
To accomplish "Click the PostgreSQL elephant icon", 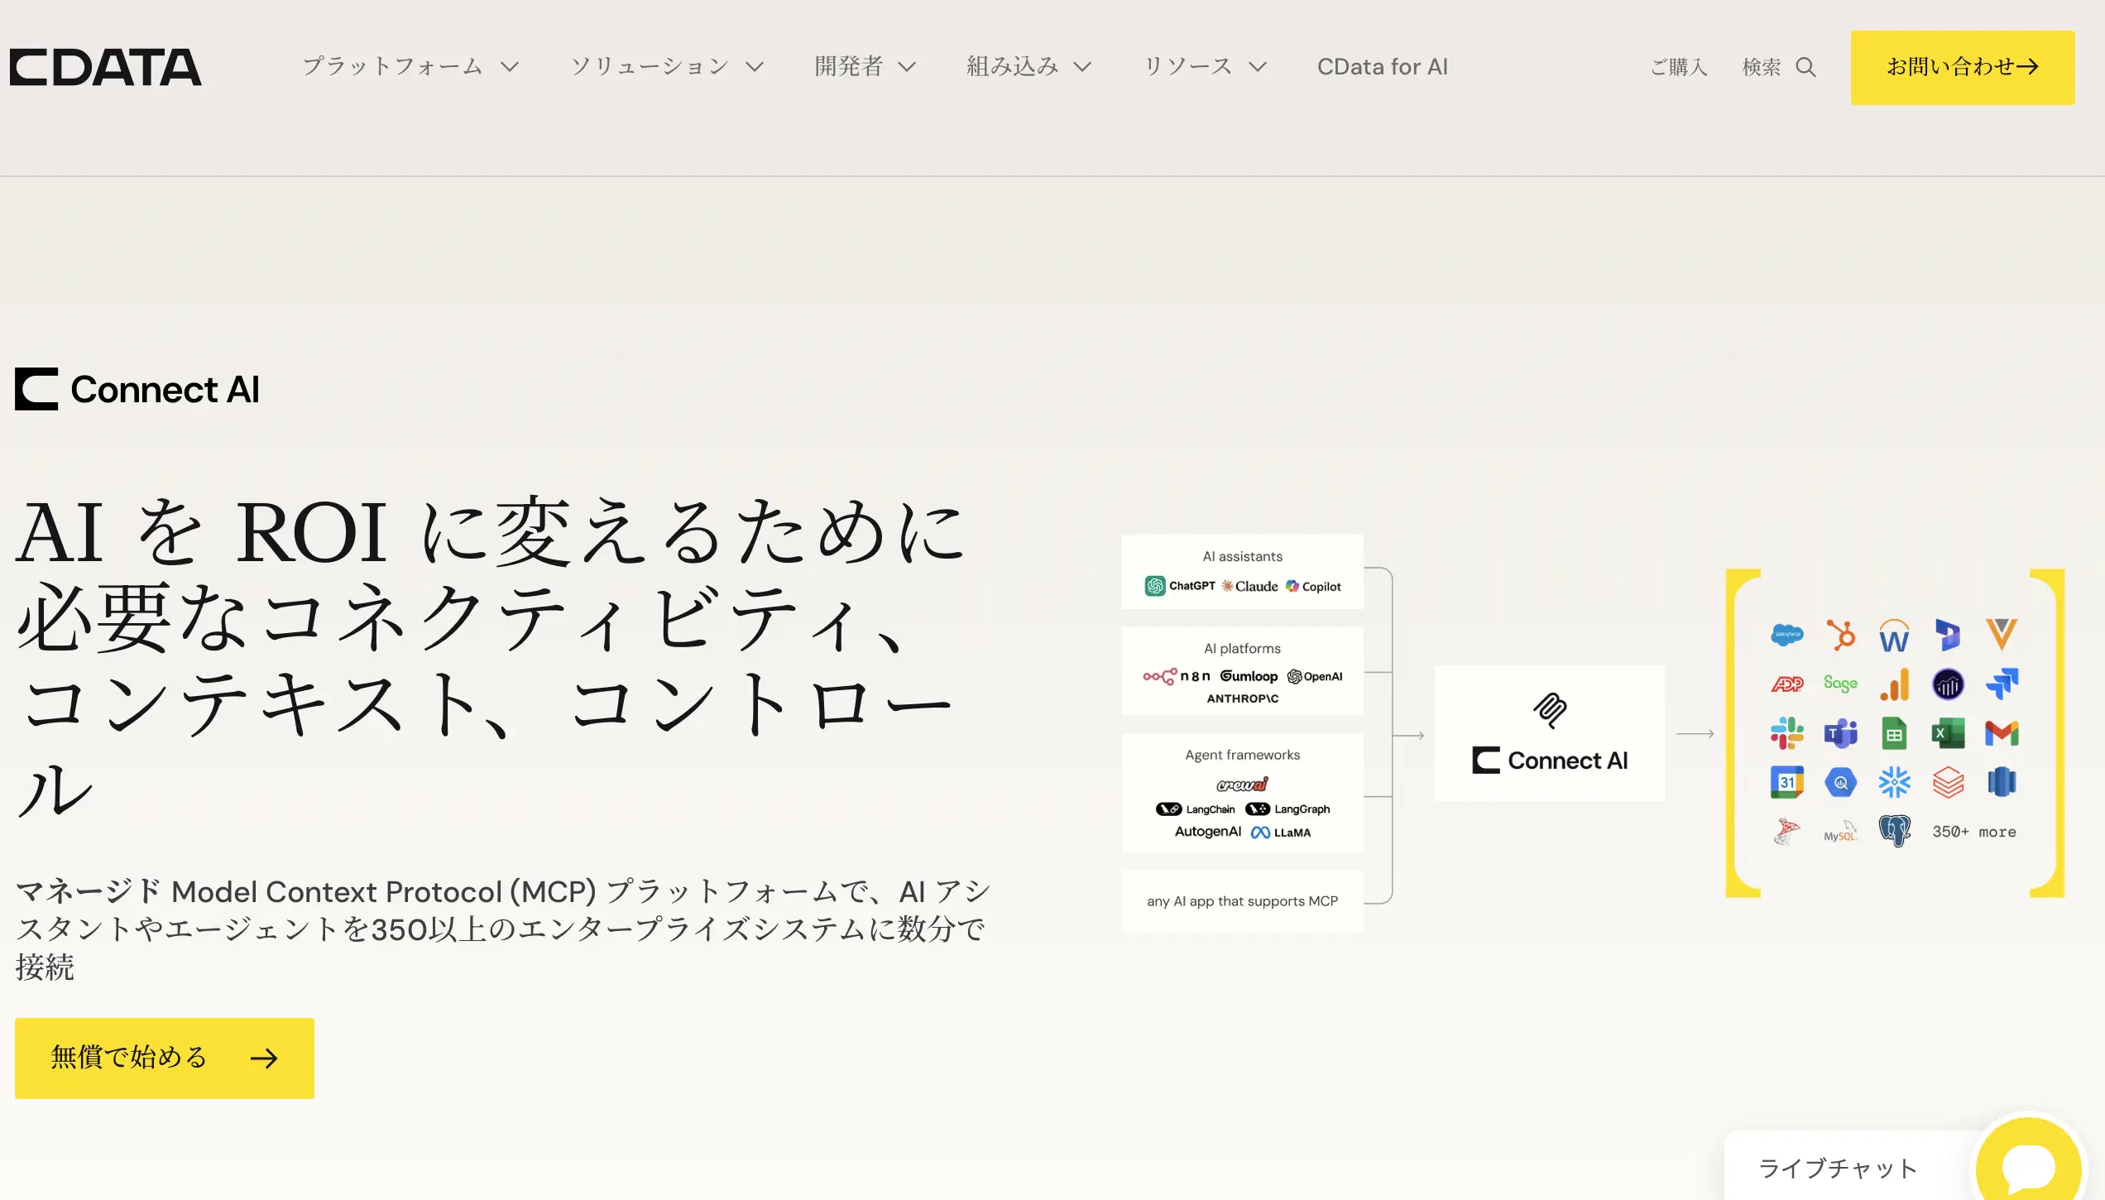I will click(x=1894, y=831).
